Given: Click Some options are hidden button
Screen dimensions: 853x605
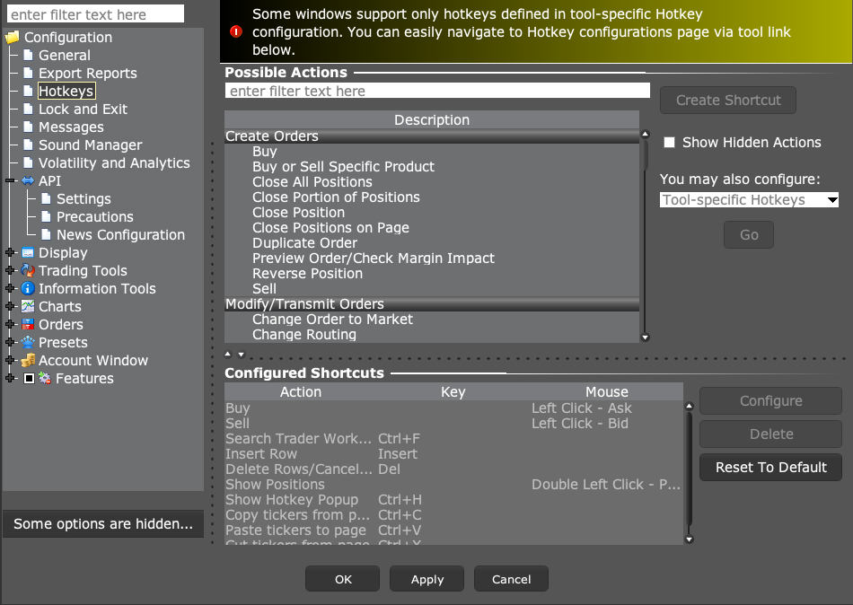Looking at the screenshot, I should [103, 524].
